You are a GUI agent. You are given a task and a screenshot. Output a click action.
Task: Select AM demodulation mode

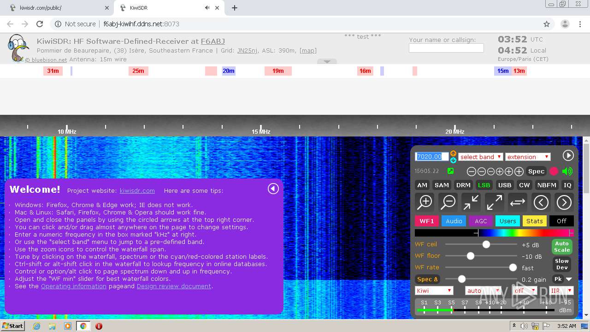pos(422,185)
